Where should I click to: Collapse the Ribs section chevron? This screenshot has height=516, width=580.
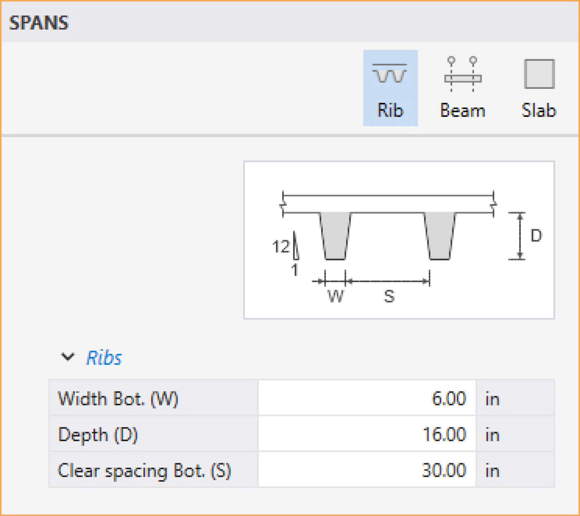coord(68,357)
